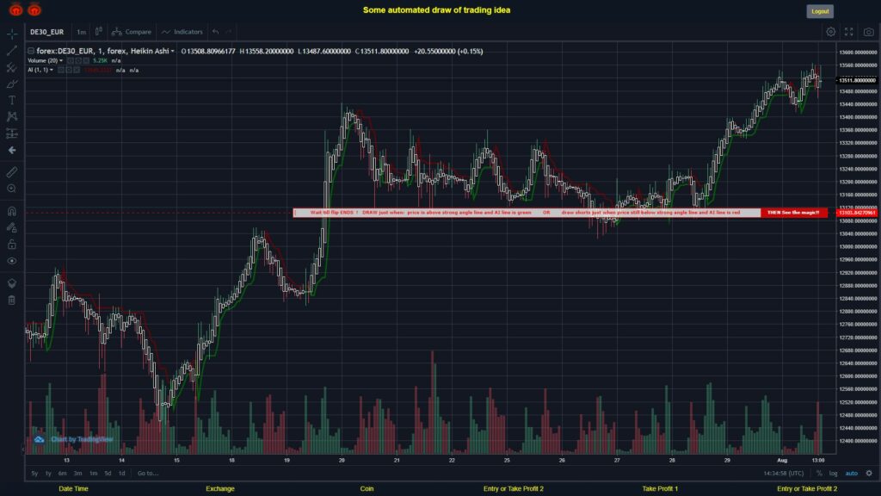
Task: Select the 1d time range
Action: coord(122,473)
